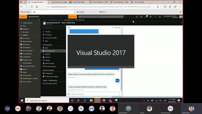The image size is (202, 114).
Task: Open All resources in sidebar
Action: click(x=26, y=38)
